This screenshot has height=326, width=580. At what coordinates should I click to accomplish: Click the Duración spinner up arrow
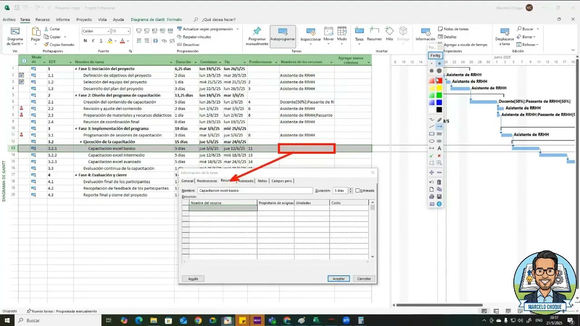pyautogui.click(x=351, y=189)
